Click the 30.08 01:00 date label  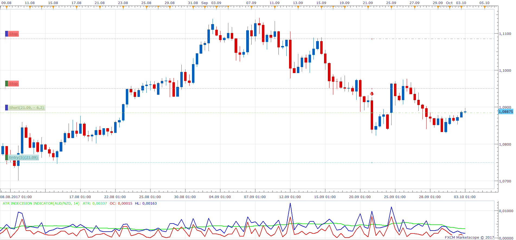click(185, 197)
